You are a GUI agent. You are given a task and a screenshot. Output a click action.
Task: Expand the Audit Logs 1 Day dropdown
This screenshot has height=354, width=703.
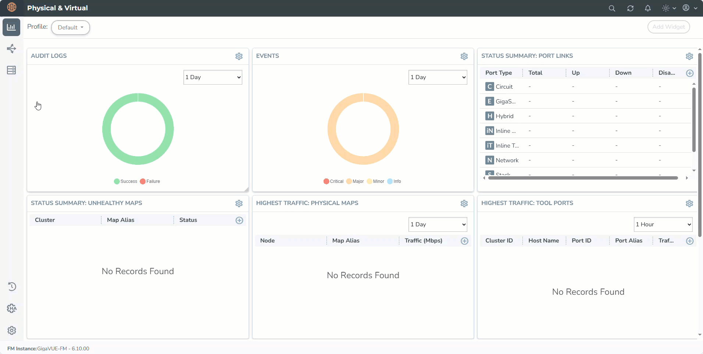(213, 77)
